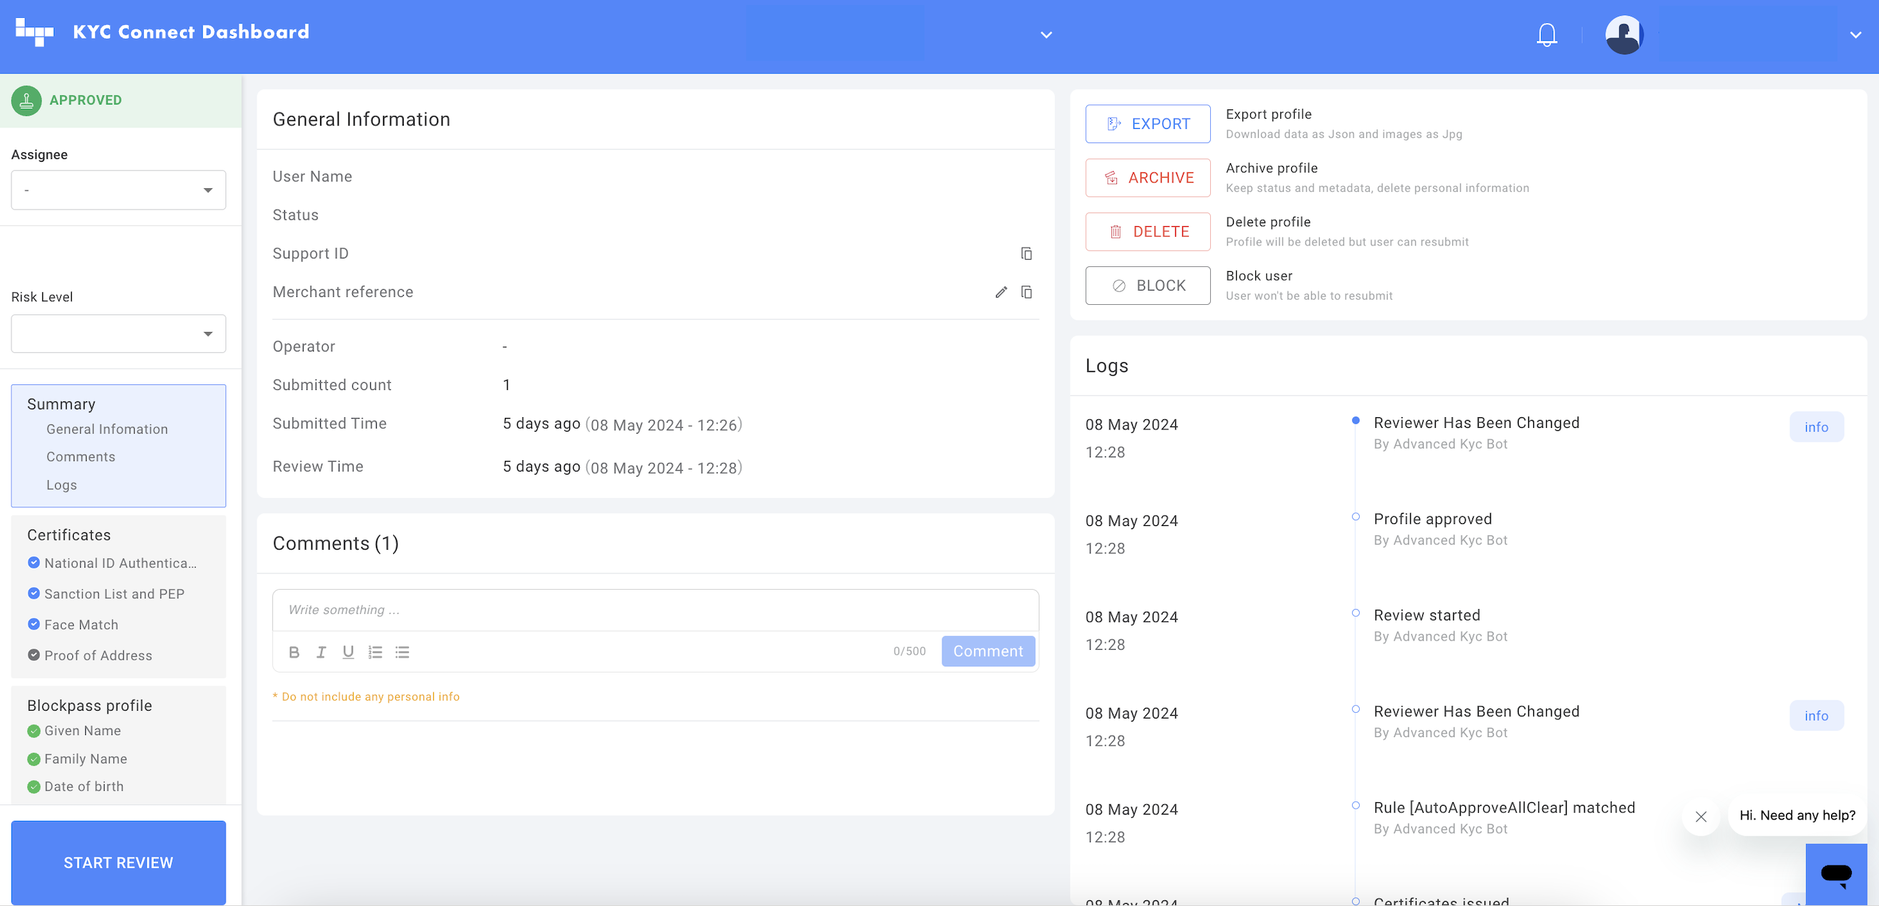Apply italic formatting in comment editor
Image resolution: width=1879 pixels, height=906 pixels.
(x=321, y=652)
